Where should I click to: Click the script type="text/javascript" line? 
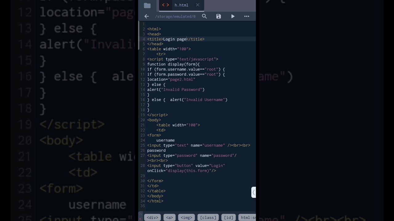click(183, 59)
